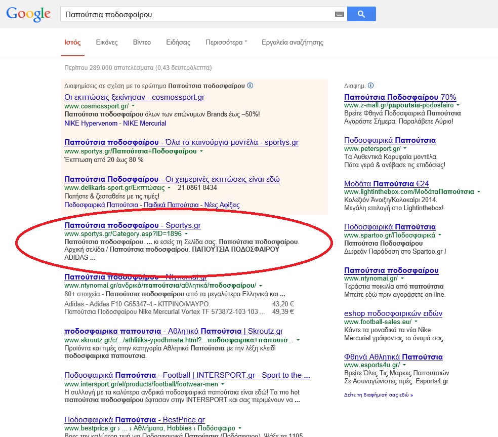Viewport: 498px width, 437px height.
Task: Click the info icon next to sidebar Διαφημ.
Action: coord(370,86)
